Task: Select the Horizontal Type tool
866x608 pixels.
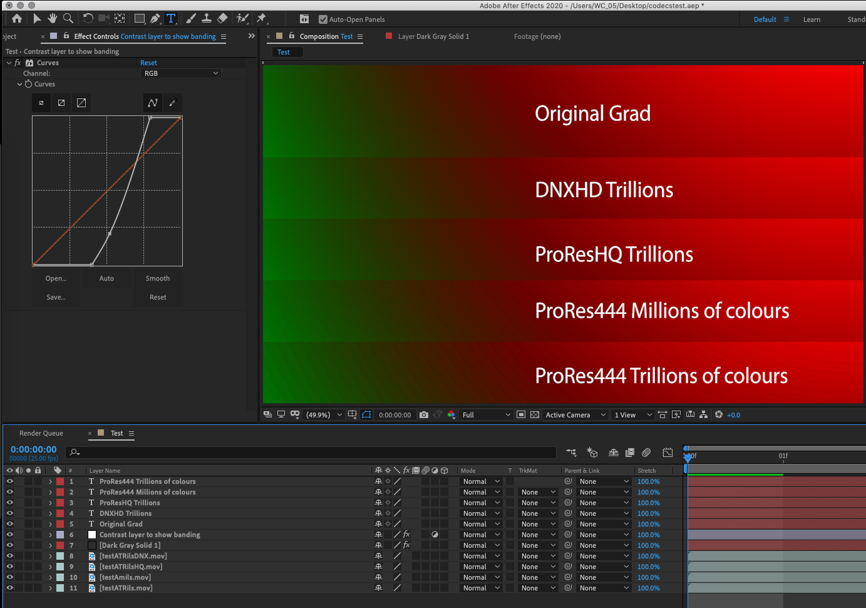Action: pyautogui.click(x=170, y=18)
